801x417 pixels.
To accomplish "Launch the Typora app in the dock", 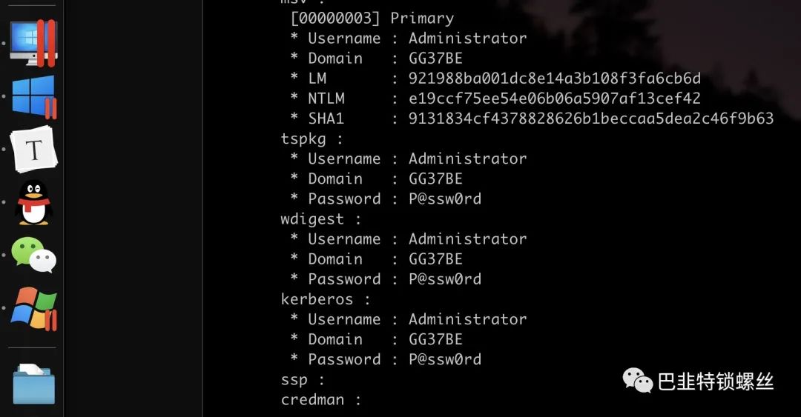I will (33, 149).
